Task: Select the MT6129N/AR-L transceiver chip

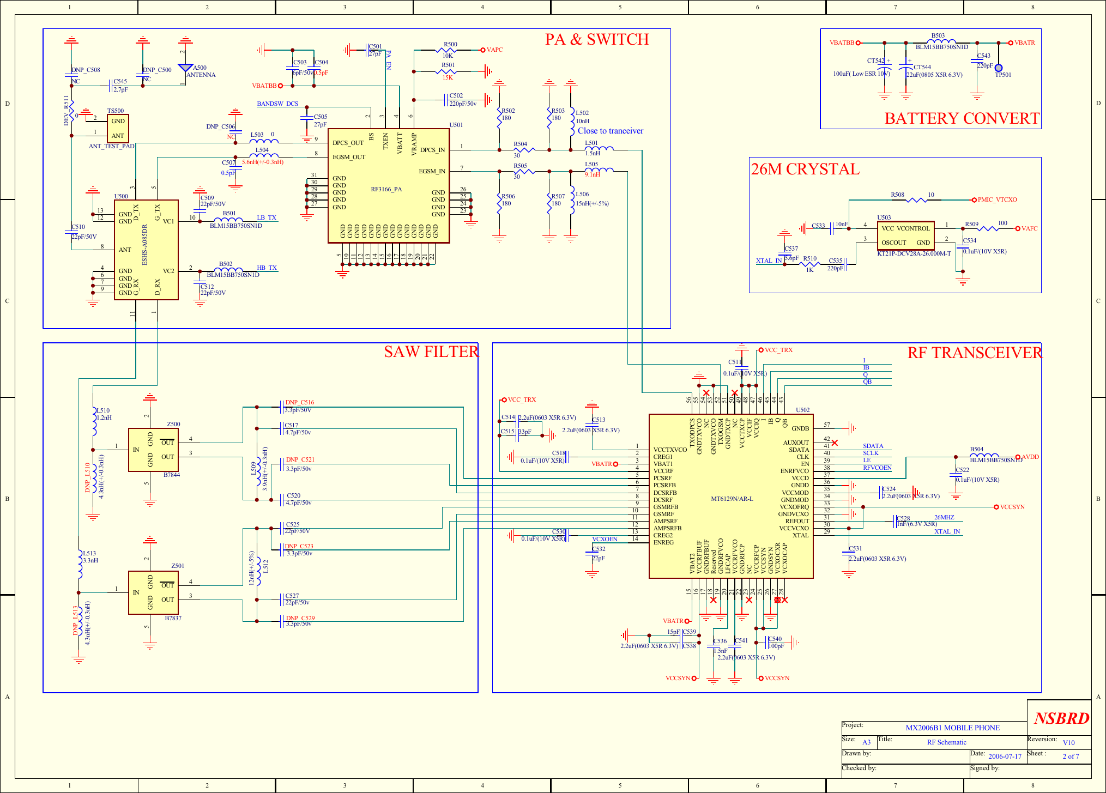Action: (733, 499)
